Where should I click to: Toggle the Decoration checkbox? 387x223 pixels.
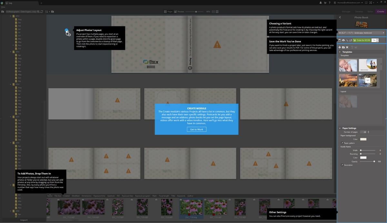[x=342, y=165]
